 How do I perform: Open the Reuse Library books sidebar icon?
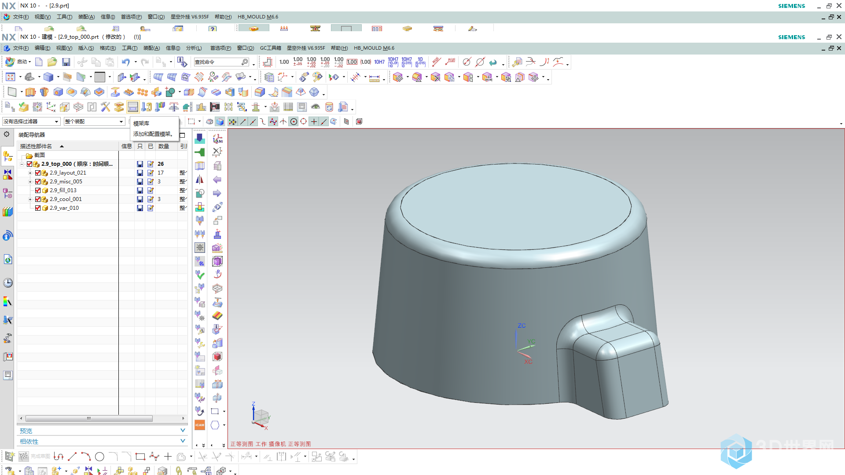tap(8, 212)
